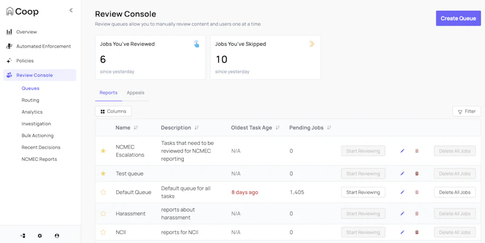The image size is (485, 243).
Task: Switch to the Reports tab
Action: [109, 92]
